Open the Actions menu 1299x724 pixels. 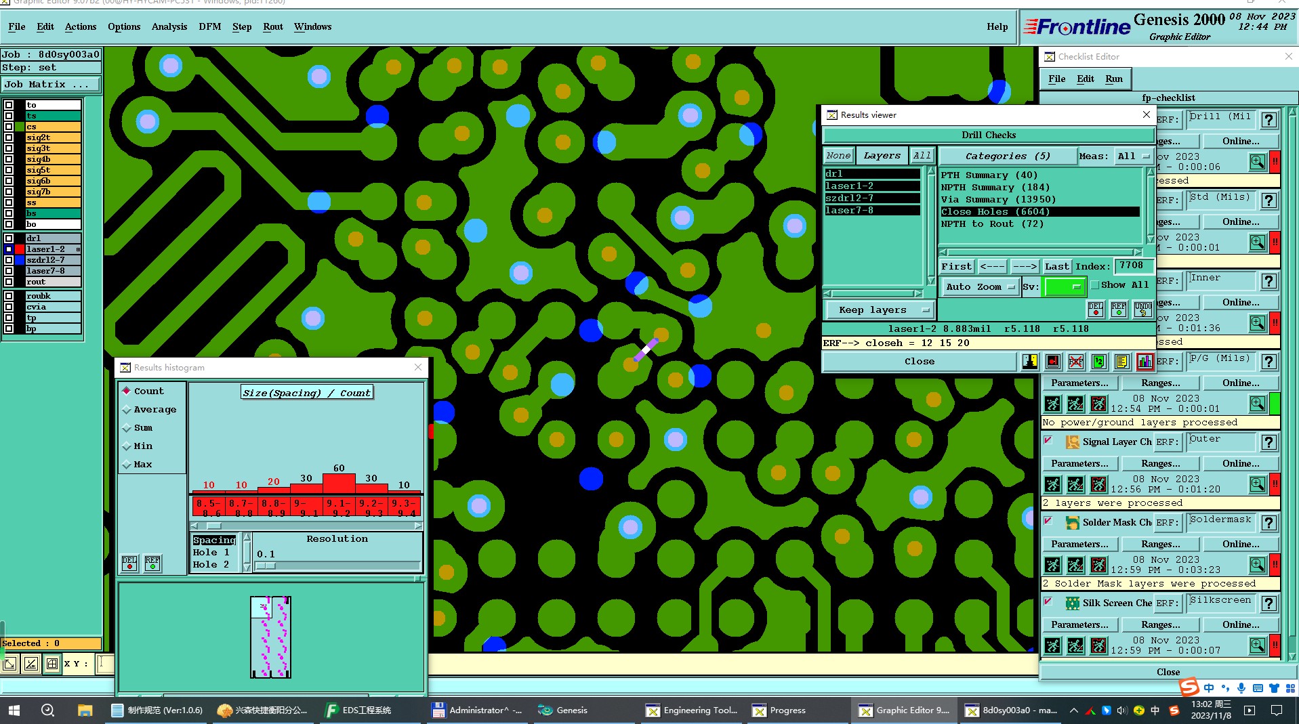pos(81,26)
